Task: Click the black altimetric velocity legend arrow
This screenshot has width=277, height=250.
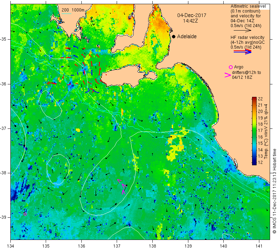Action: click(x=242, y=31)
